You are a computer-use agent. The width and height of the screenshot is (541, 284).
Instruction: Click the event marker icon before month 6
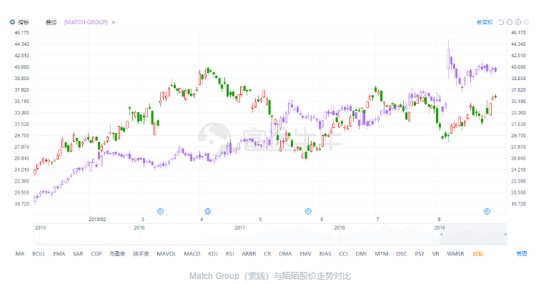[309, 211]
